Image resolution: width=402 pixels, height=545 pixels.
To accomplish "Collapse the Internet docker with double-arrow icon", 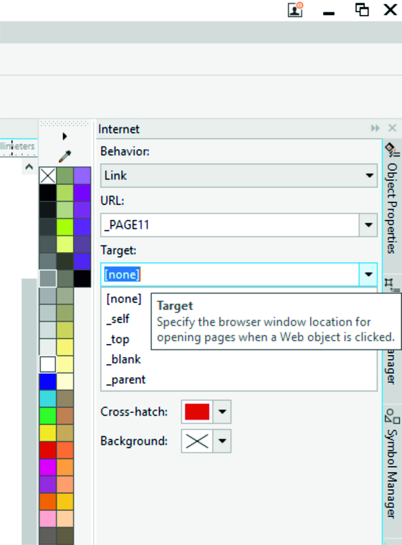I will [375, 128].
